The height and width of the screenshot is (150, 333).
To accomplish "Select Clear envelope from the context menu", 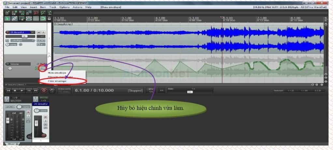I will coord(57,81).
